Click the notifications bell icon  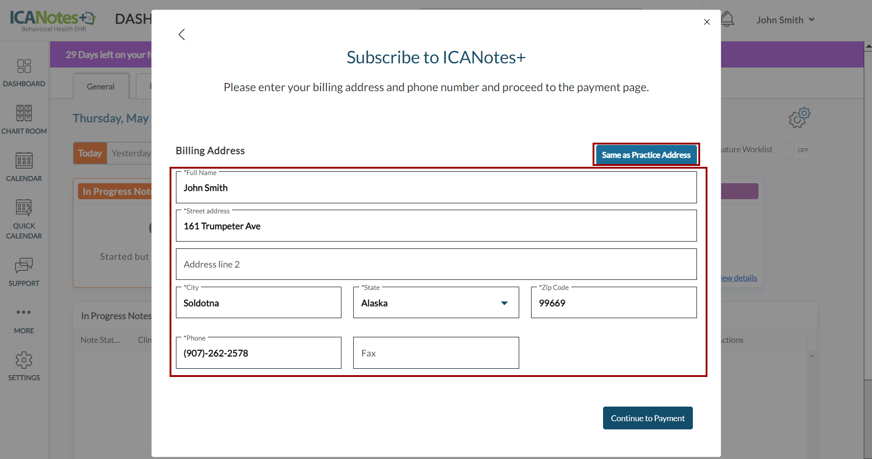pyautogui.click(x=728, y=20)
